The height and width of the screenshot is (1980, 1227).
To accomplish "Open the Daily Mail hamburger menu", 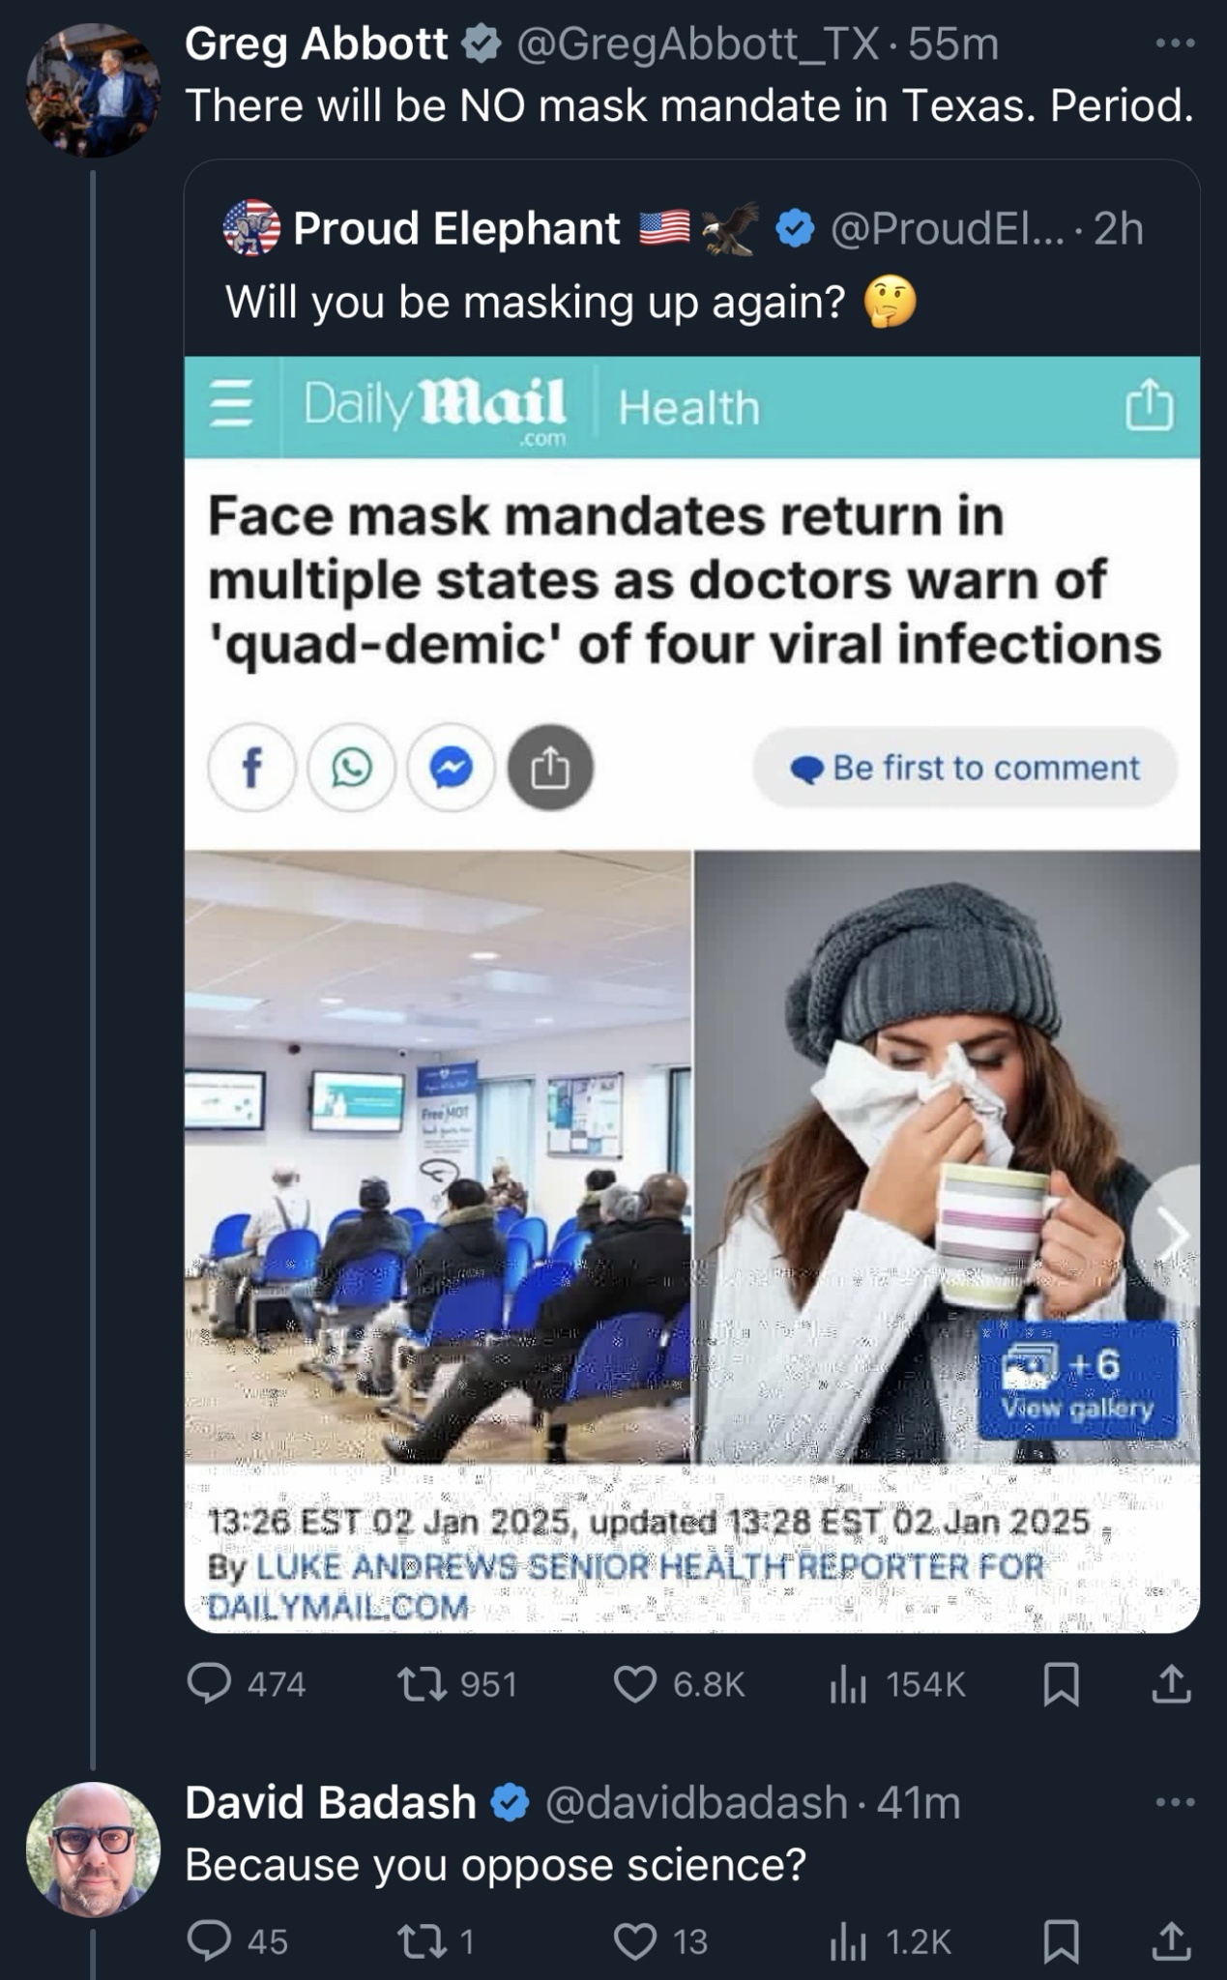I will (232, 404).
